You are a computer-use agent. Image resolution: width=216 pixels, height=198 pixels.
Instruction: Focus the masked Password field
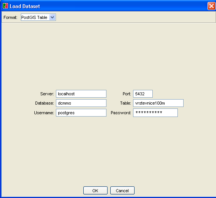pyautogui.click(x=155, y=113)
